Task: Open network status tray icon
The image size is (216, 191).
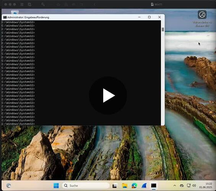Action: [x=188, y=186]
